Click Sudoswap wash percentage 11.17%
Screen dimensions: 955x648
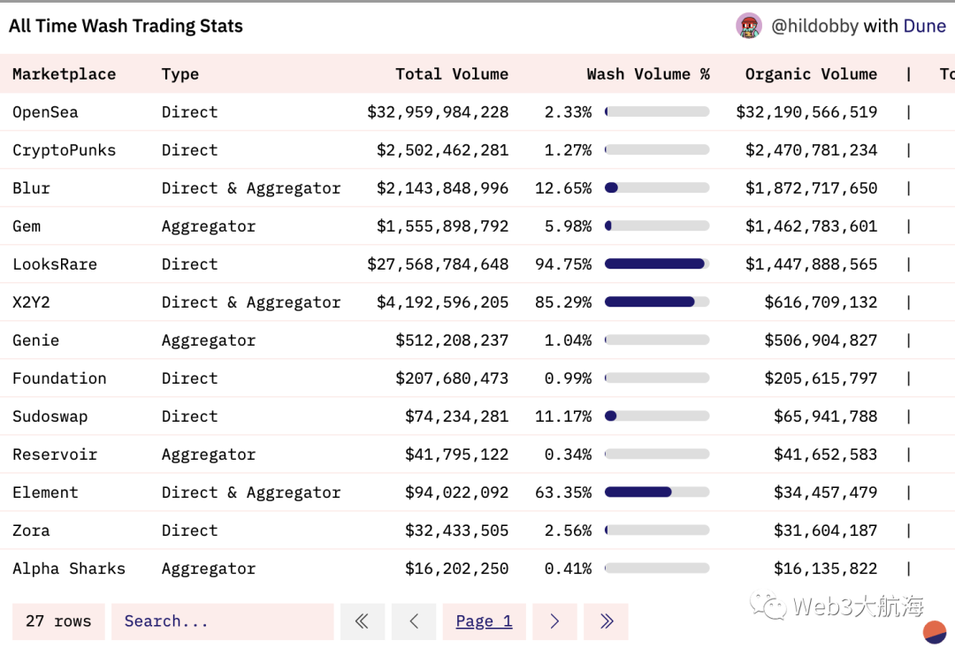pyautogui.click(x=563, y=416)
